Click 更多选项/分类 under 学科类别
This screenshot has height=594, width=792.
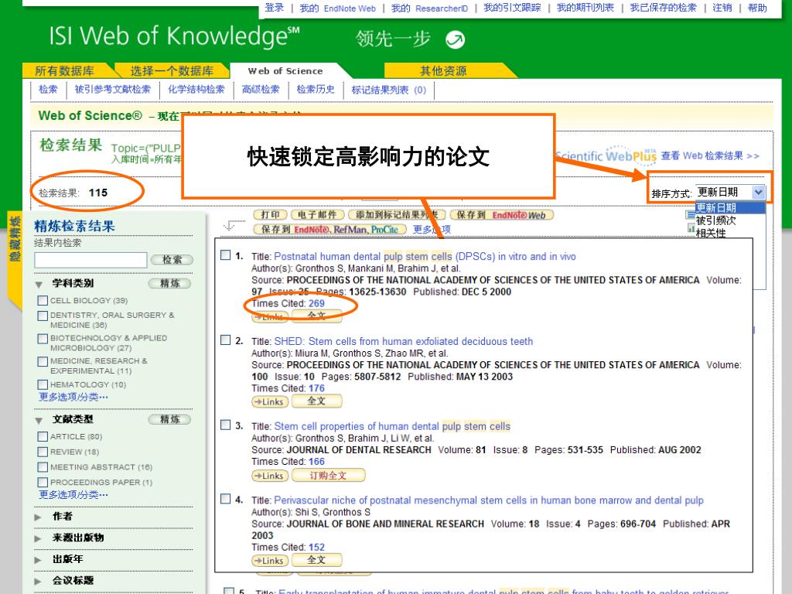pyautogui.click(x=73, y=397)
